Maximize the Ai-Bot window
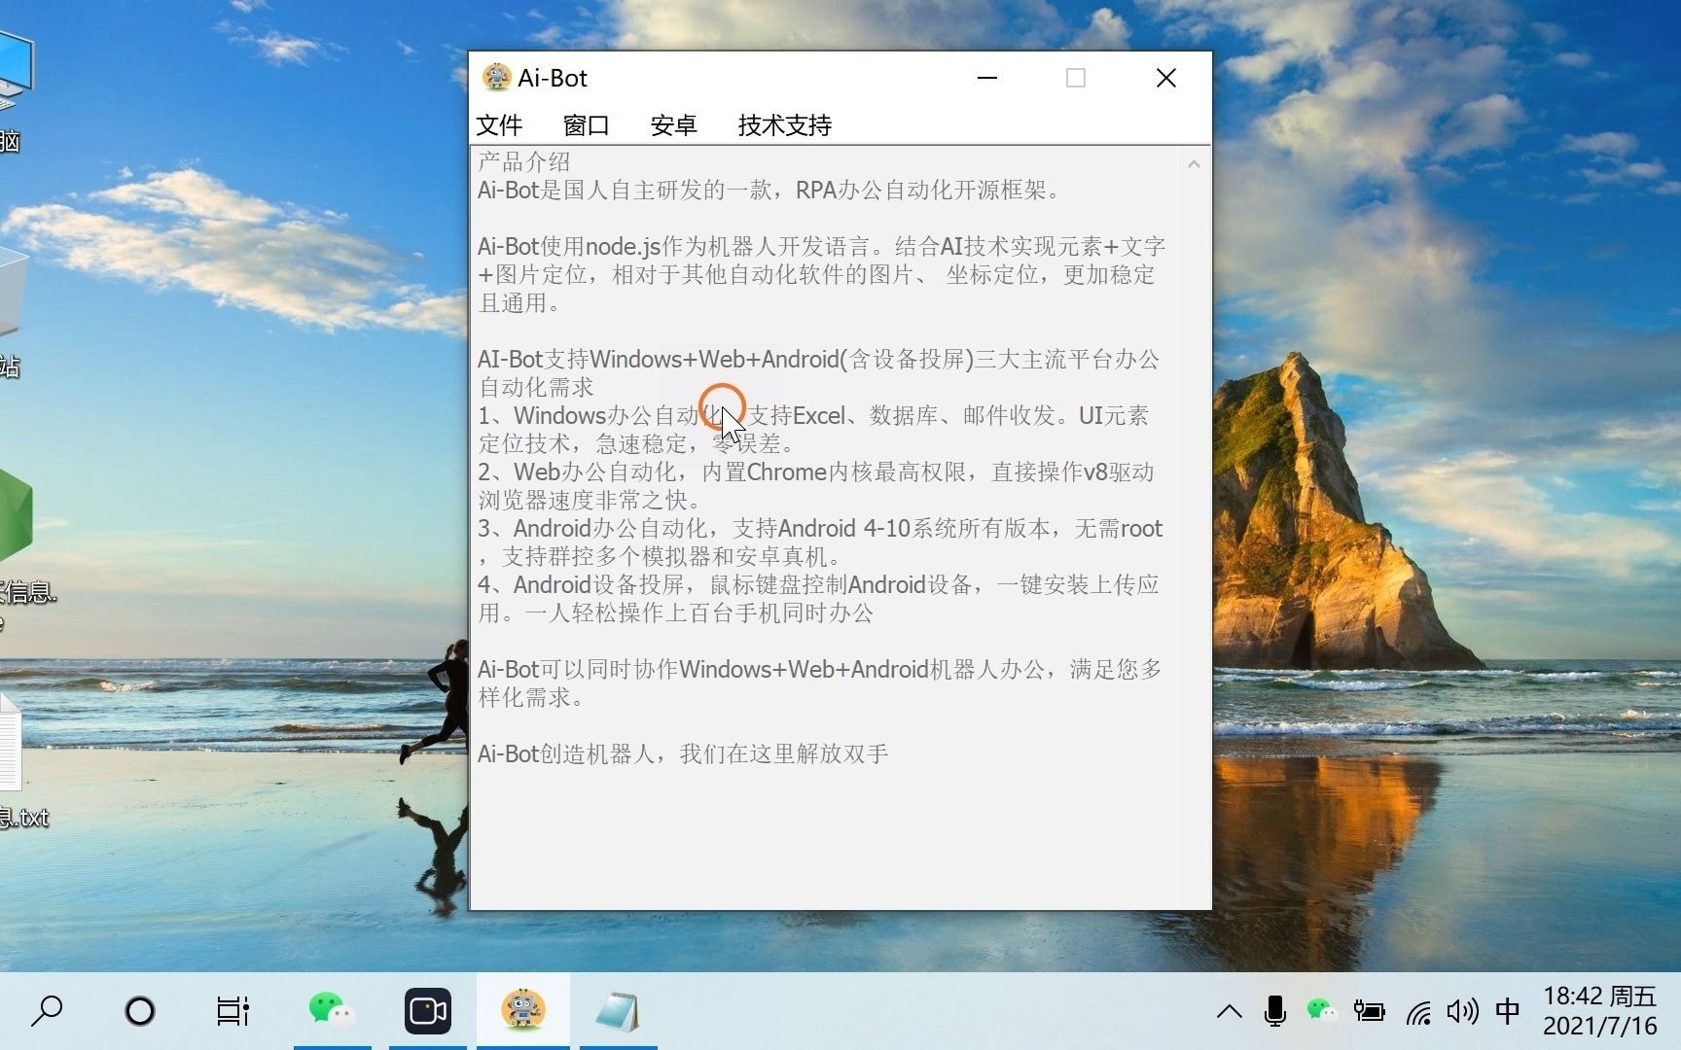Viewport: 1681px width, 1050px height. pos(1076,78)
